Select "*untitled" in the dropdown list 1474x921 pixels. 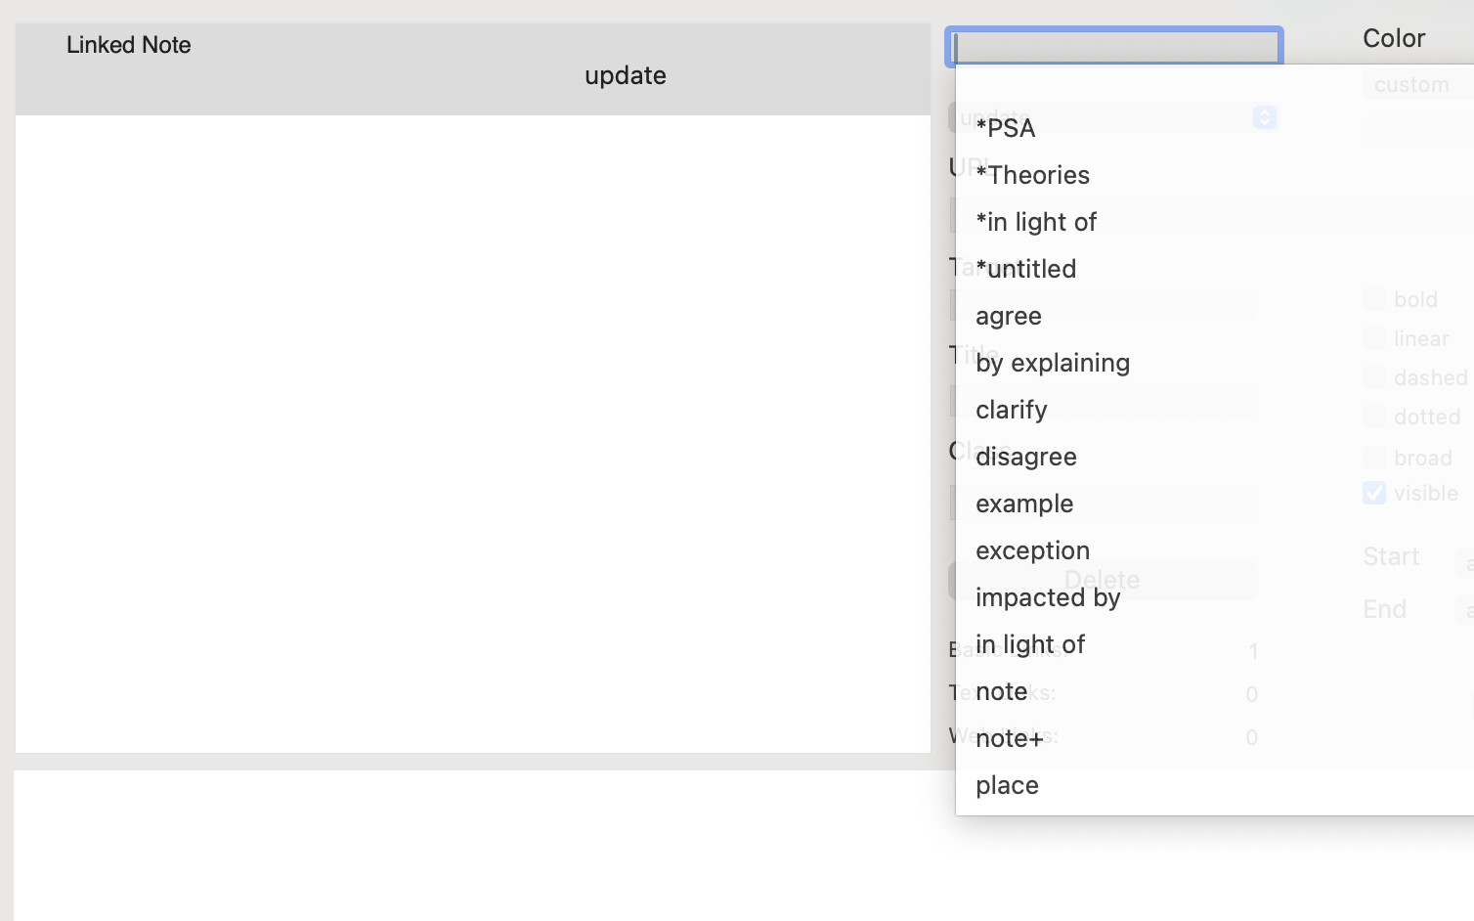click(x=1025, y=269)
